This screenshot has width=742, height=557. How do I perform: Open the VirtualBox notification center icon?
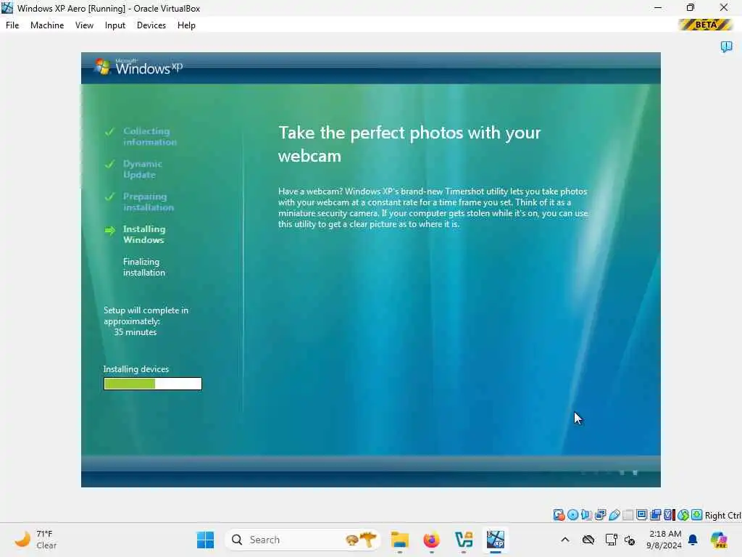726,46
